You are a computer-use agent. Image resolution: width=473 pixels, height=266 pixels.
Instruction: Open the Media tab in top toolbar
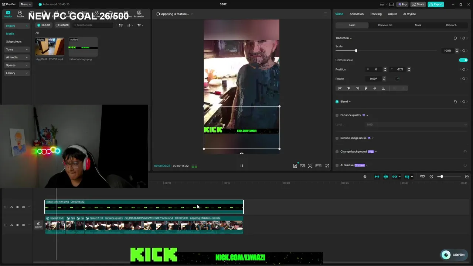(x=8, y=14)
